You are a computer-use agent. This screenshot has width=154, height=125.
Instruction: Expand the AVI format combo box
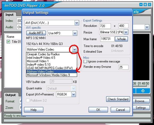(x=77, y=23)
